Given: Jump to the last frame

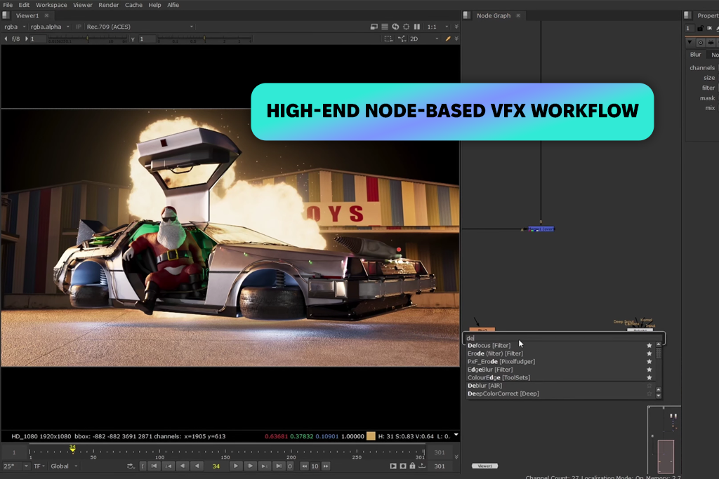Looking at the screenshot, I should [x=278, y=466].
